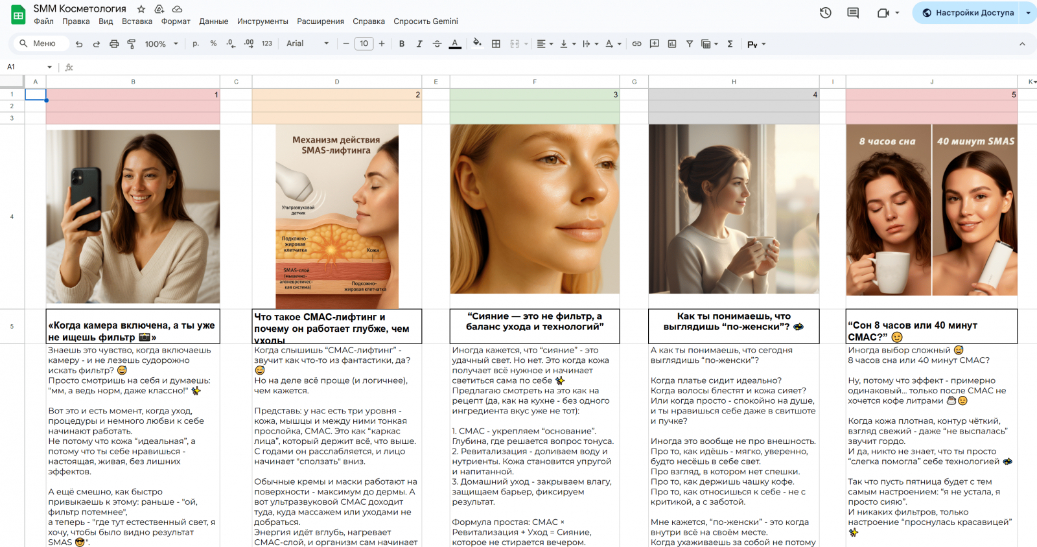Viewport: 1037px width, 547px height.
Task: Click the print icon in toolbar
Action: tap(114, 44)
